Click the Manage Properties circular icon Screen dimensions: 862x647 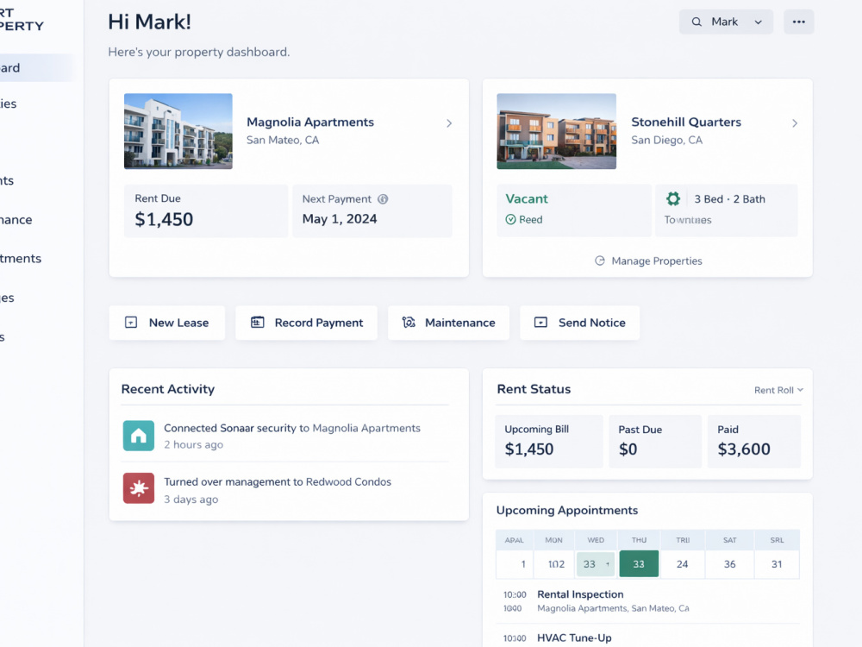point(600,261)
